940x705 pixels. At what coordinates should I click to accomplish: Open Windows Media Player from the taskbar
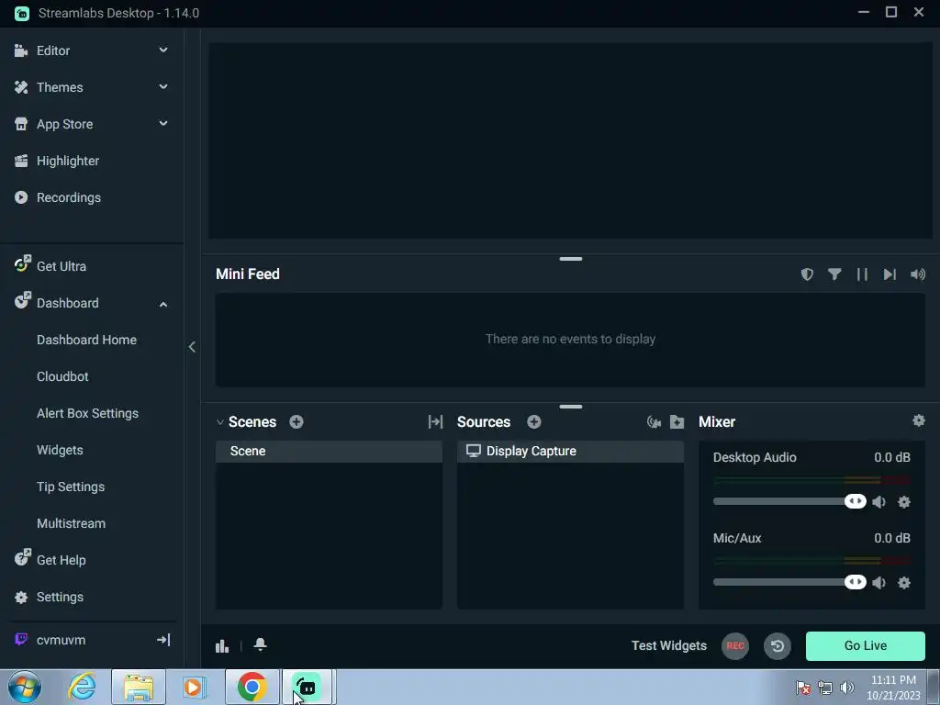(x=195, y=687)
